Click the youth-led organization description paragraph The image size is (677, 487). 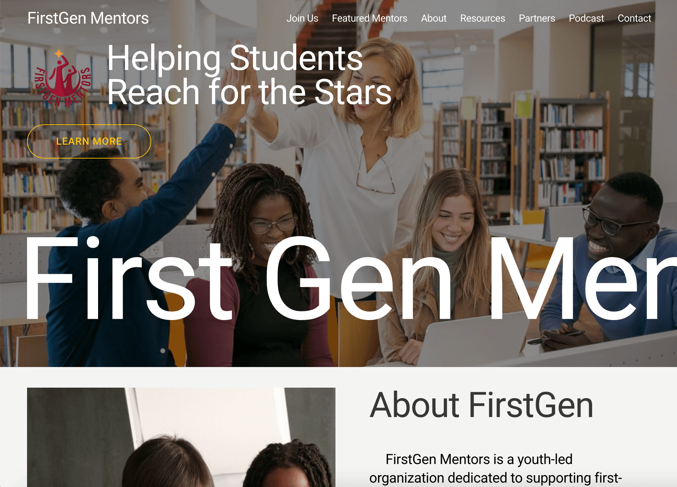pos(496,469)
